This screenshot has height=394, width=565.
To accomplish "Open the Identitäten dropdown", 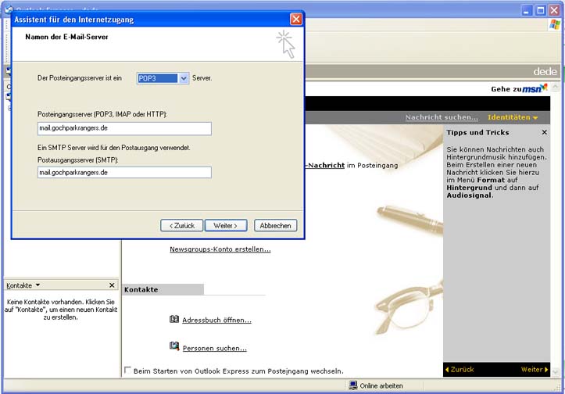I will coord(513,117).
